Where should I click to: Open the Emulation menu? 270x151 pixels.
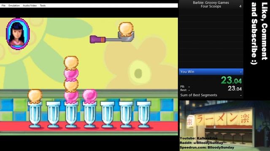coord(14,5)
